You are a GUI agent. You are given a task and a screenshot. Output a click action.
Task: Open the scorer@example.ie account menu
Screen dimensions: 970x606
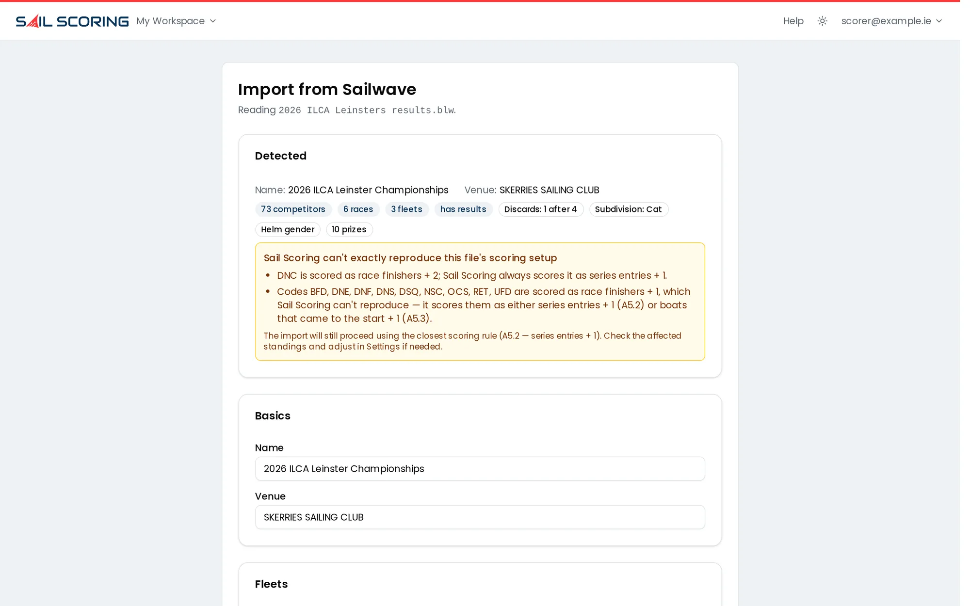click(x=891, y=21)
